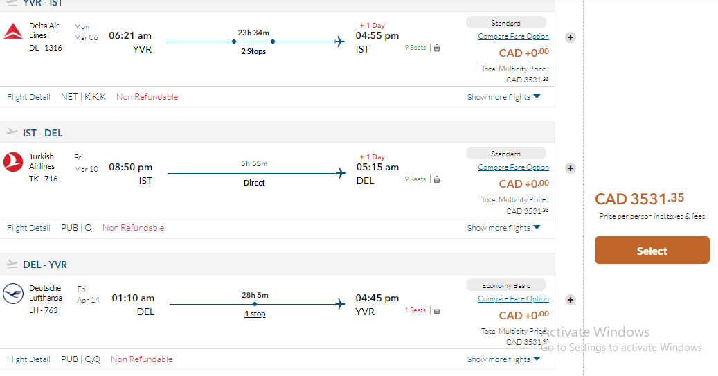Open Compare Fare Option for Lufthansa flight
The image size is (718, 376).
513,298
